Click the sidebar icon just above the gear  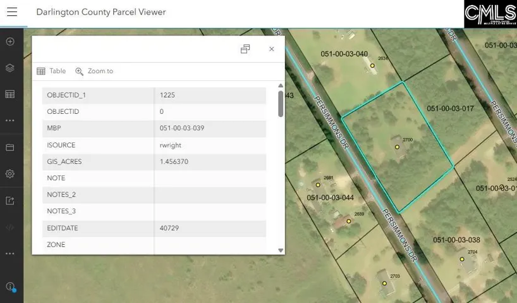(10, 147)
